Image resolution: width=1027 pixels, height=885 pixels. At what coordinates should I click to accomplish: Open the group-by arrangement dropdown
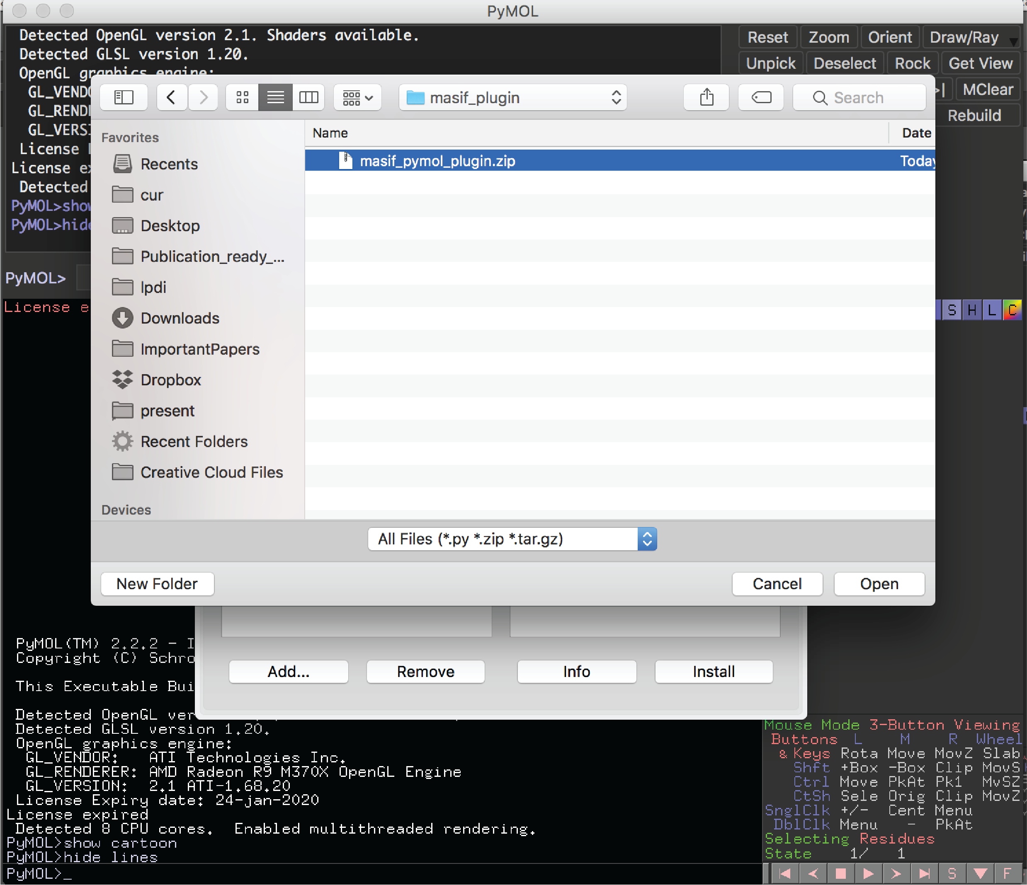coord(357,97)
